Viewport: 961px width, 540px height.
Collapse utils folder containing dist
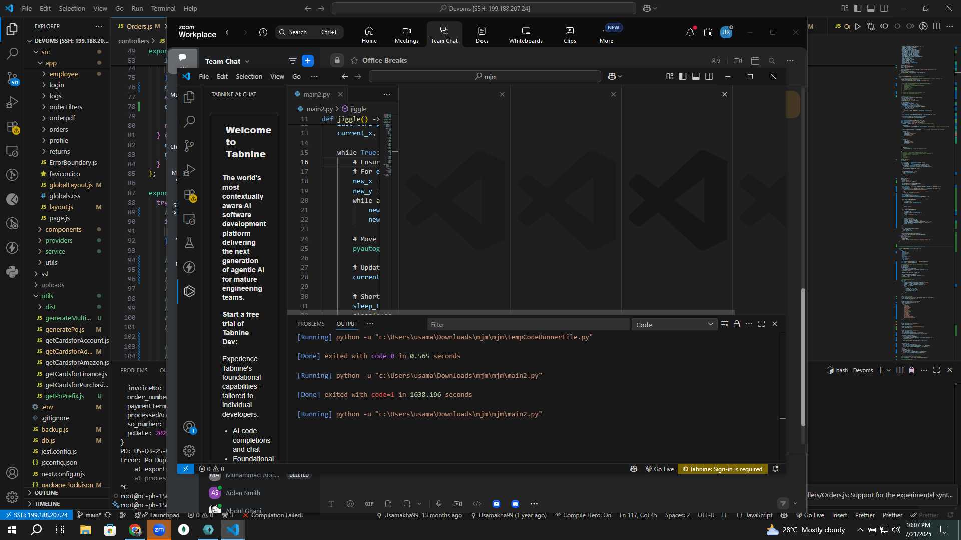pos(47,296)
